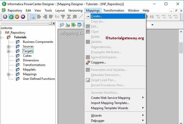
Task: Open the Window menu
Action: [x=133, y=11]
